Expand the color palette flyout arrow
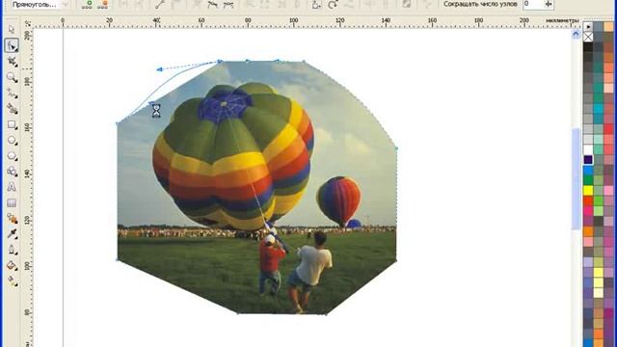617x347 pixels. (588, 26)
